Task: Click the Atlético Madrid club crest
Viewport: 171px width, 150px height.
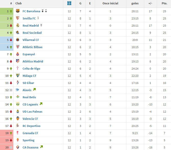Action: pos(18,61)
